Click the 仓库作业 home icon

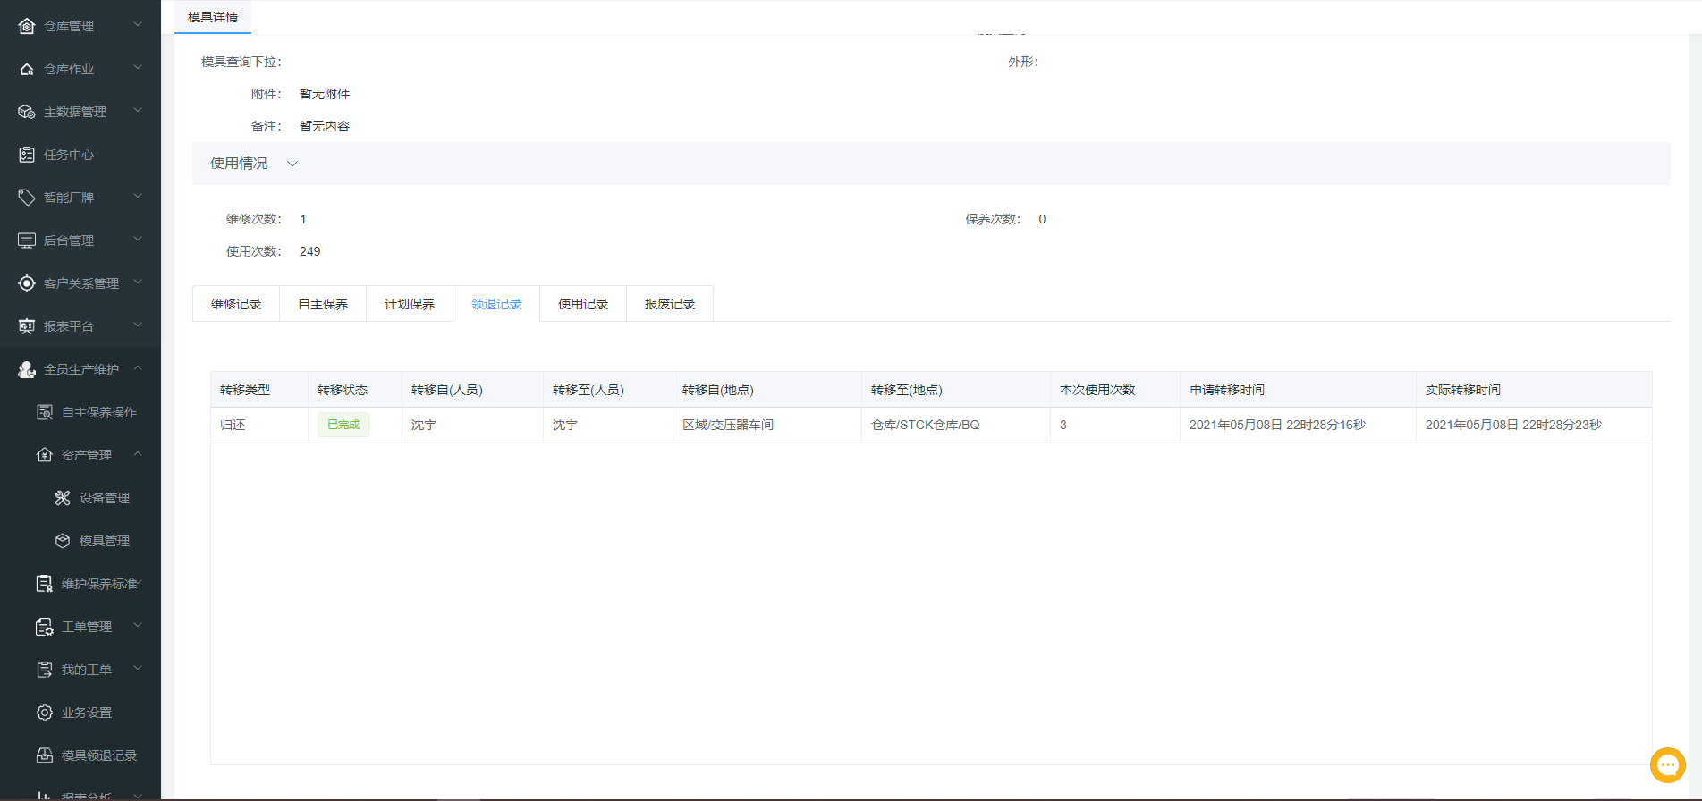[x=27, y=69]
